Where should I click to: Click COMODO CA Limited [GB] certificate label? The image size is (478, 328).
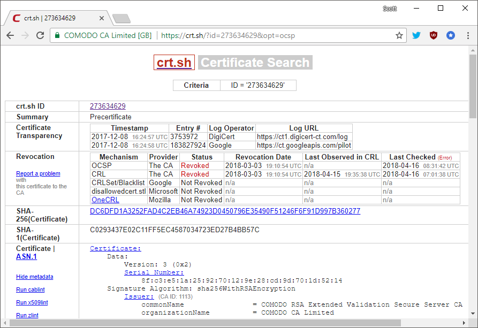pos(108,36)
